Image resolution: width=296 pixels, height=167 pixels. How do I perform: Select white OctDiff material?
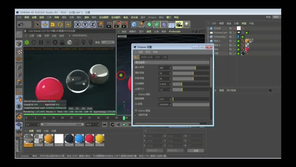click(x=59, y=140)
